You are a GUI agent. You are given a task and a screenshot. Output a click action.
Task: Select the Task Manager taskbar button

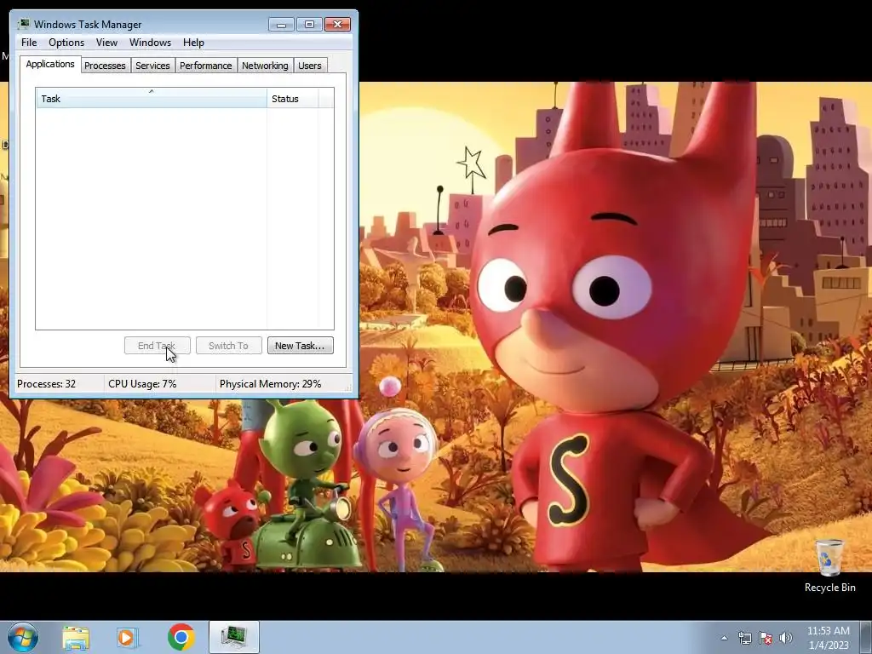pyautogui.click(x=233, y=637)
